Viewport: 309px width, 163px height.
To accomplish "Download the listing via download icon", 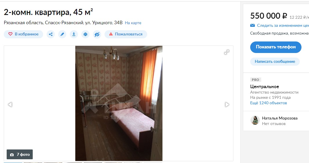I will [x=74, y=34].
